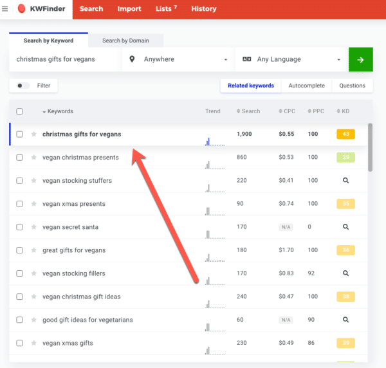Open the Anywhere location dropdown

(178, 59)
